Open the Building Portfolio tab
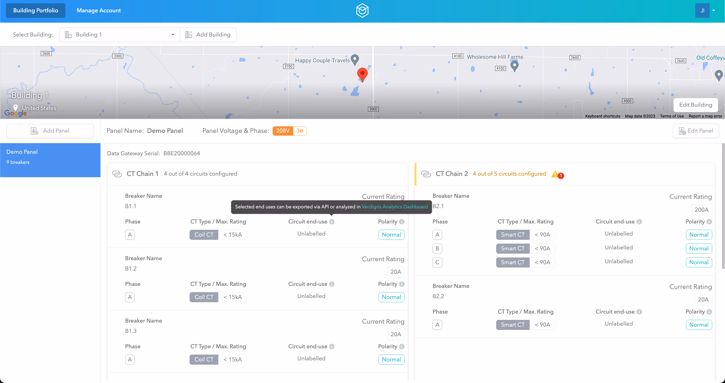The image size is (725, 383). point(36,11)
